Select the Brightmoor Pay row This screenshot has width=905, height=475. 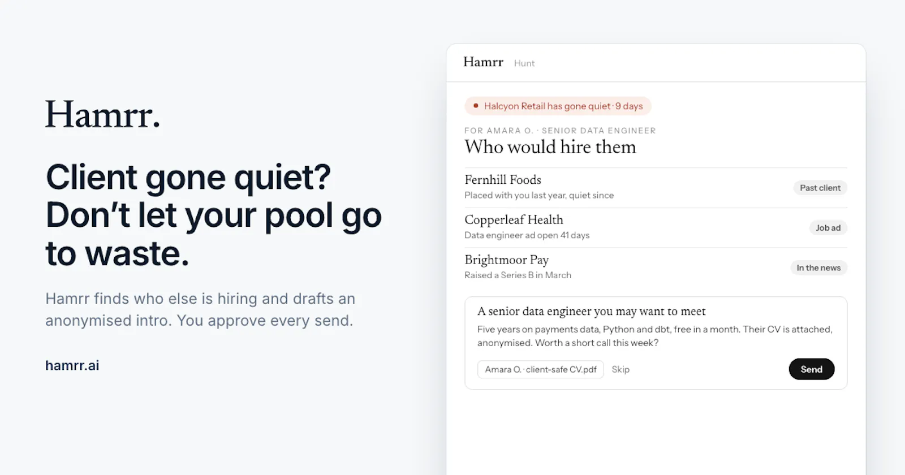coord(656,267)
